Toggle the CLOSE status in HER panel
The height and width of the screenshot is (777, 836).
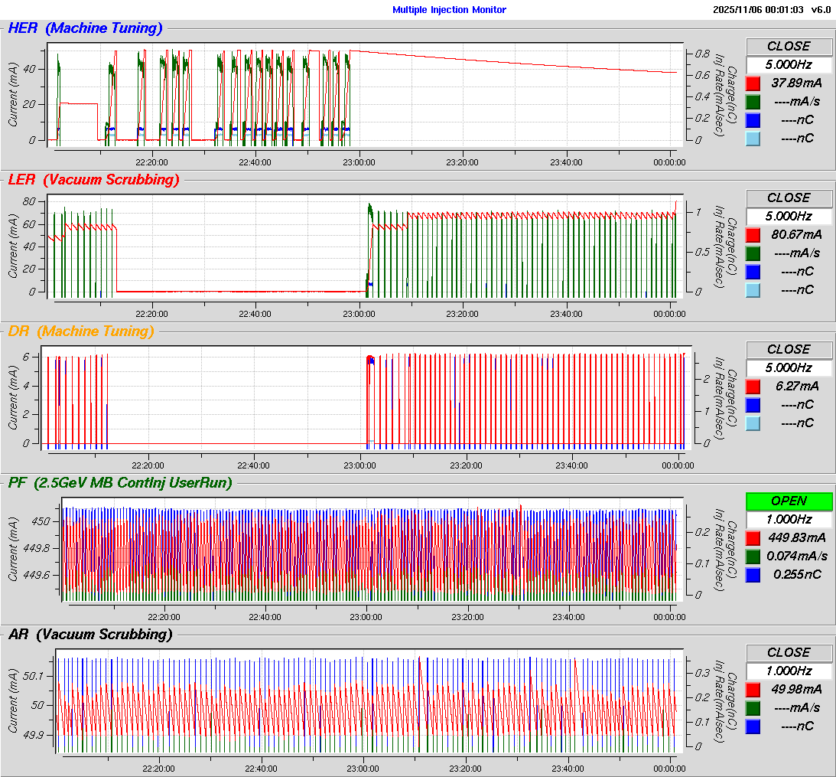pyautogui.click(x=789, y=46)
